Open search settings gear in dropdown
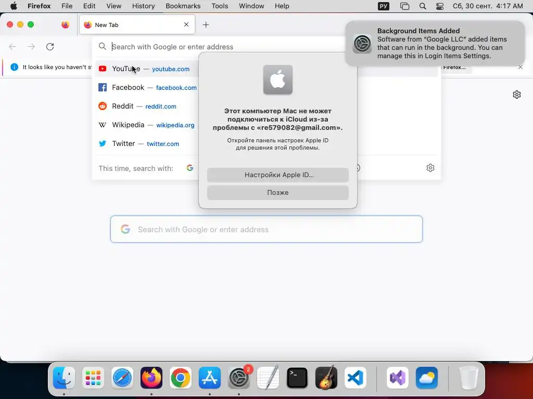This screenshot has height=399, width=533. click(x=430, y=168)
